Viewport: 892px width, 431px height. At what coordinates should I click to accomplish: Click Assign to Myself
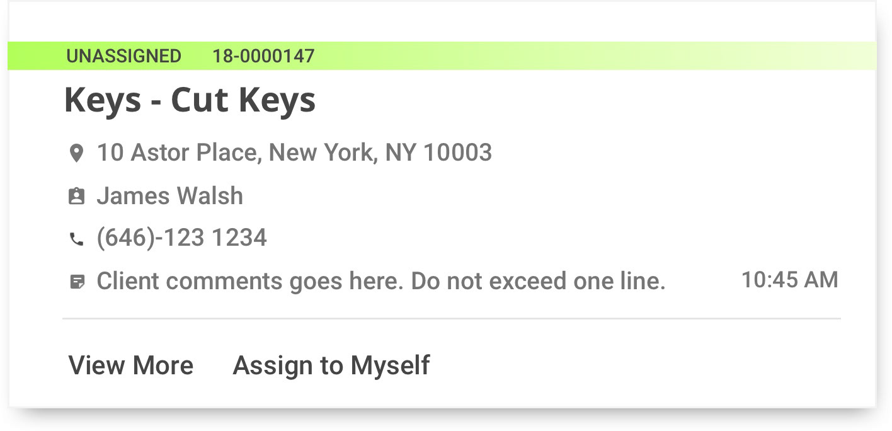(x=331, y=365)
